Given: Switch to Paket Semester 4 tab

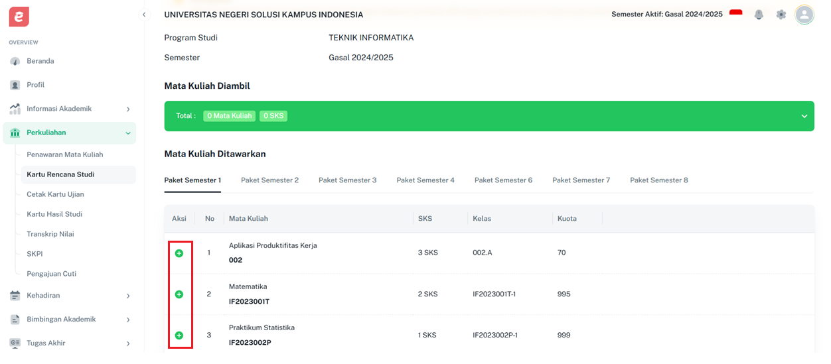Looking at the screenshot, I should (x=425, y=180).
